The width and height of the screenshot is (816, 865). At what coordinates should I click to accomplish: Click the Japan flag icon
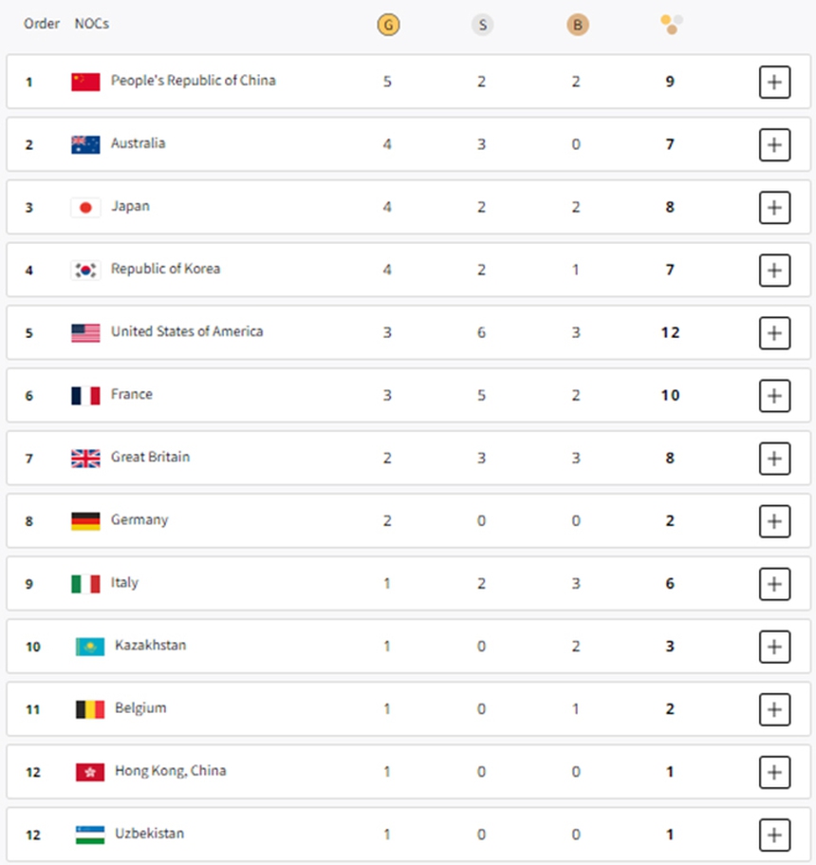pos(85,206)
